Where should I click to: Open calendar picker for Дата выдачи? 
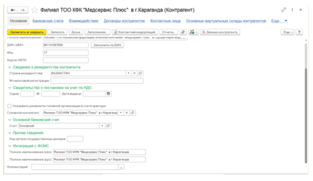108,94
